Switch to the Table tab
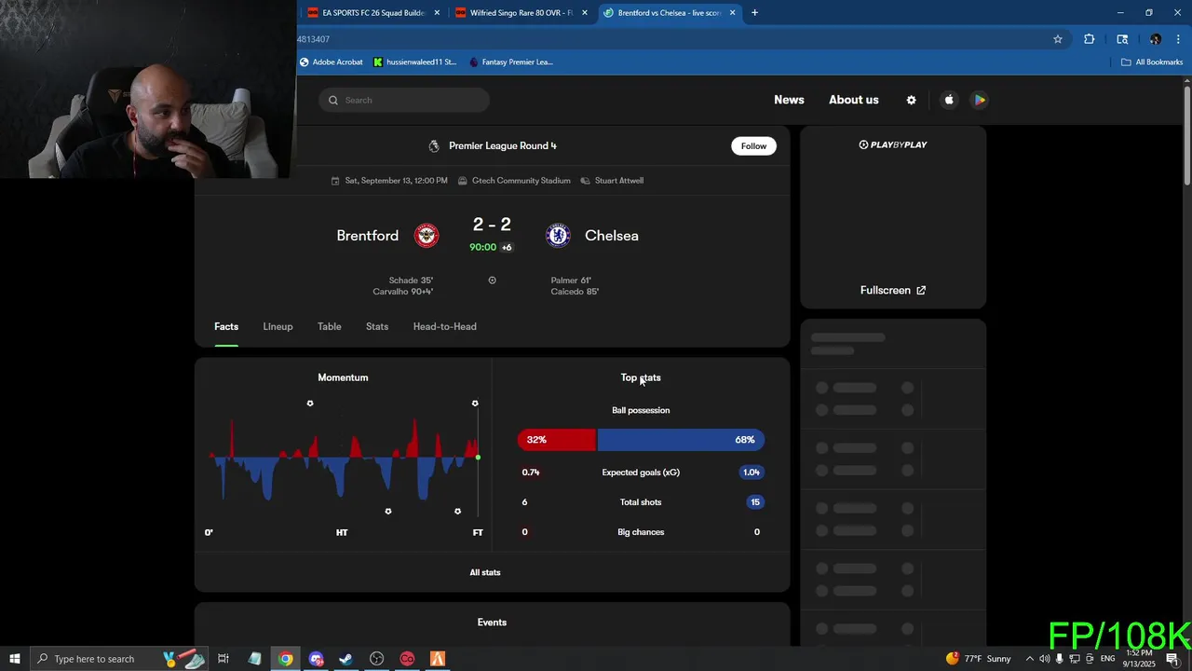 click(x=330, y=326)
